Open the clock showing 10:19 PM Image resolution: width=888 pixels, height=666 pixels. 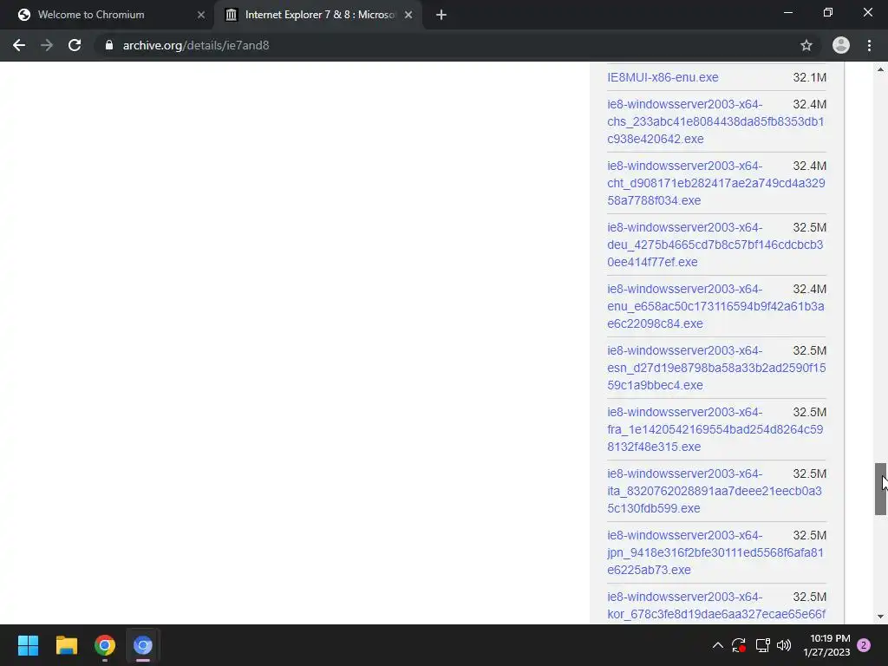click(x=826, y=645)
